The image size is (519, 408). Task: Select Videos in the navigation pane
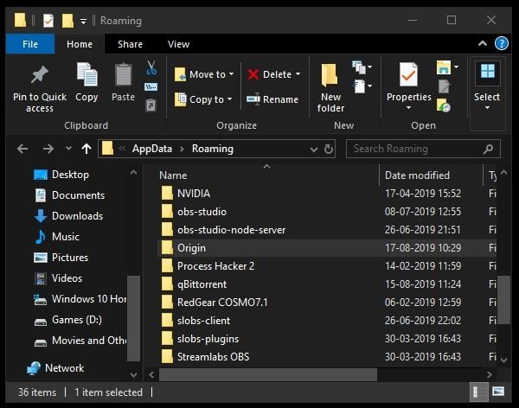pos(58,278)
